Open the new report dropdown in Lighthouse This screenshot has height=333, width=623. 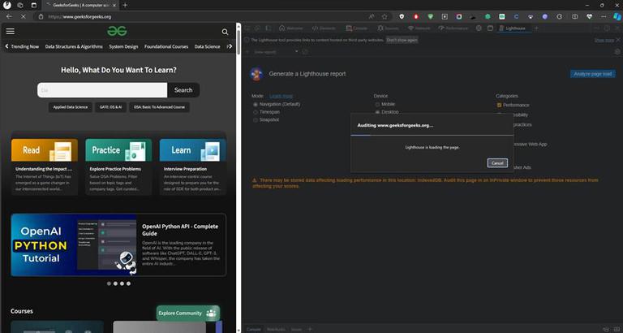tap(276, 52)
